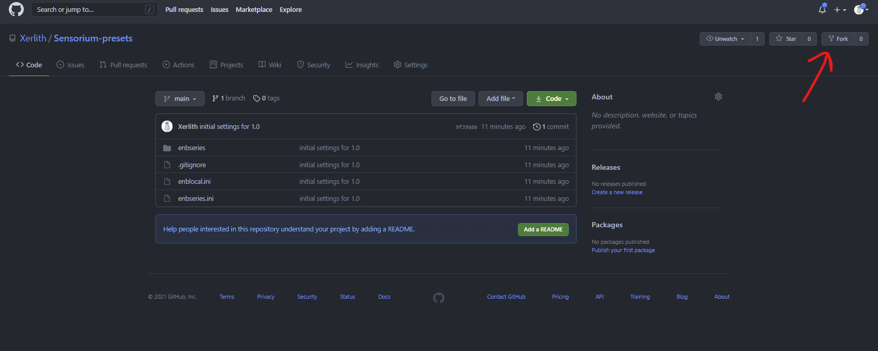Screen dimensions: 878x351
Task: Click the file icon beside enblocal.ini
Action: pos(167,182)
